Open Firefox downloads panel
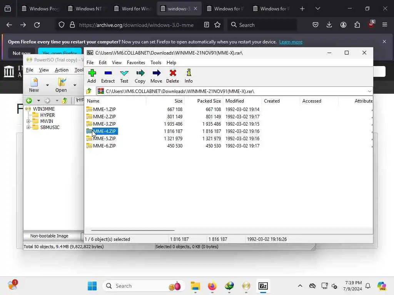The height and width of the screenshot is (295, 394). (x=329, y=25)
